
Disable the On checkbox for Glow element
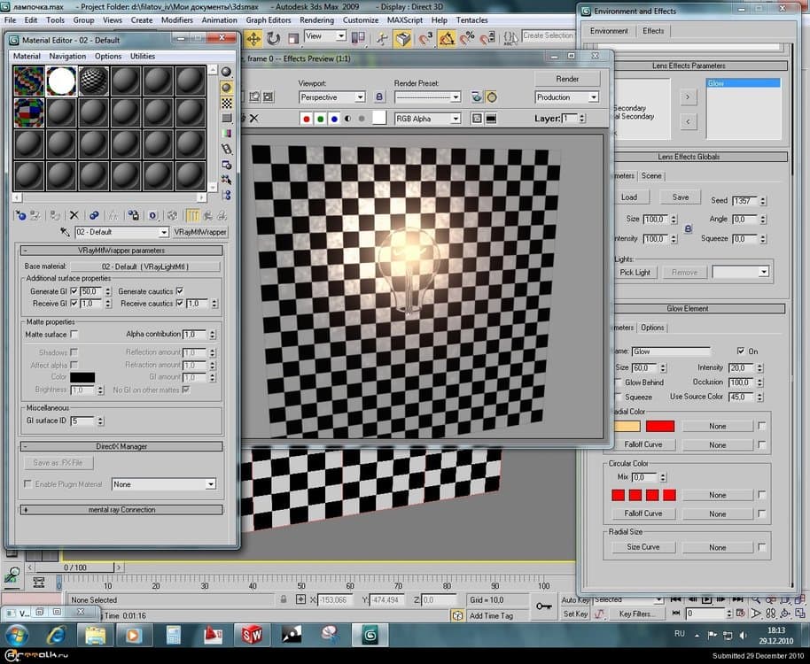tap(741, 351)
